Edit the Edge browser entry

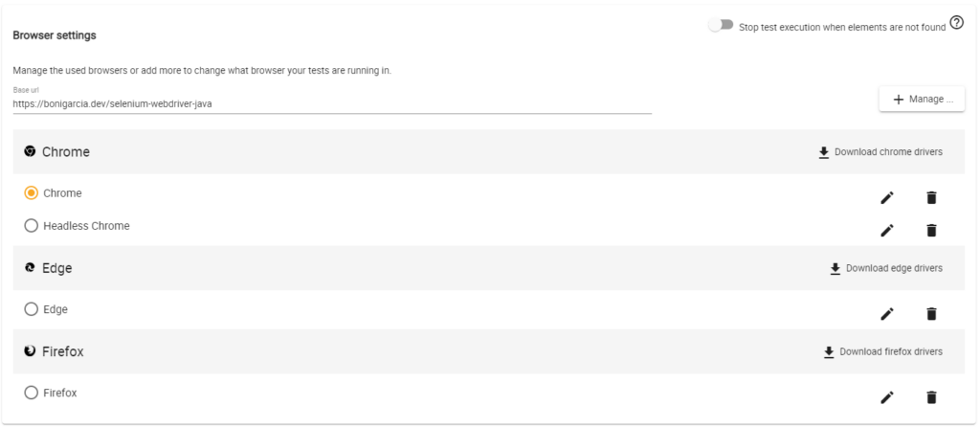coord(887,314)
